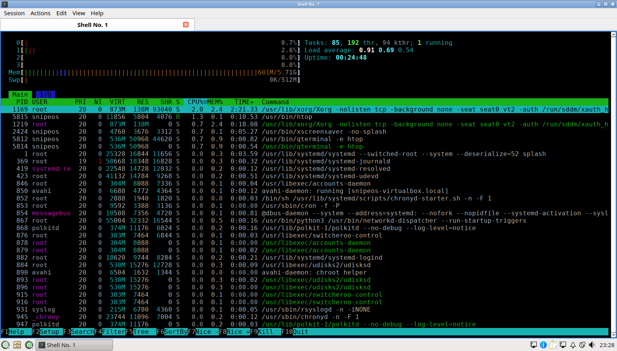617x351 pixels.
Task: Click F9 Kill in htop footer
Action: 266,332
